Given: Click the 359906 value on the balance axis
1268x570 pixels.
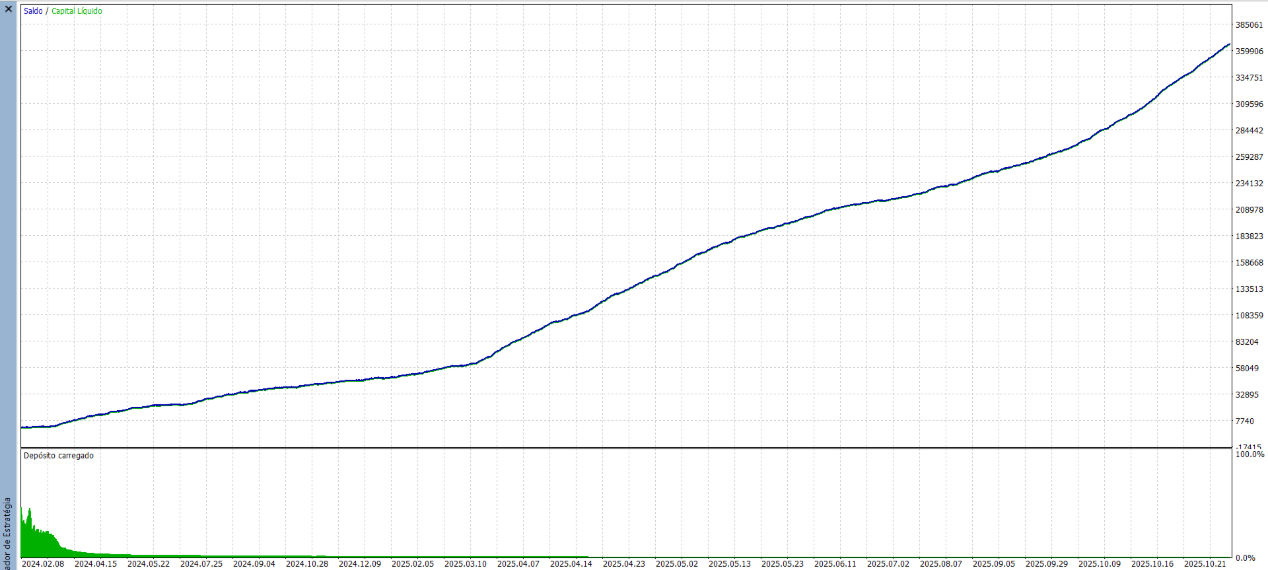Looking at the screenshot, I should click(1249, 52).
